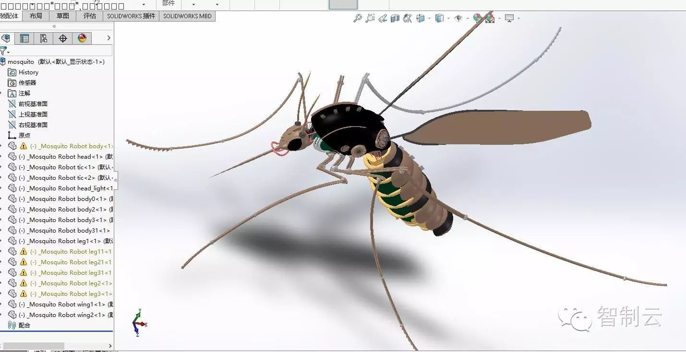686x352 pixels.
Task: Click the View Settings monitor icon
Action: 509,18
